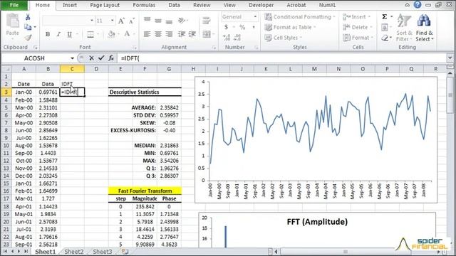Viewport: 456px width, 256px height.
Task: Toggle Align Text Right
Action: pos(169,34)
